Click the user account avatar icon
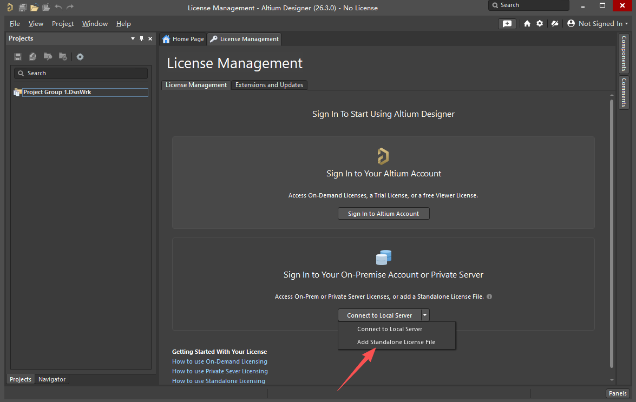The width and height of the screenshot is (636, 402). [x=571, y=23]
